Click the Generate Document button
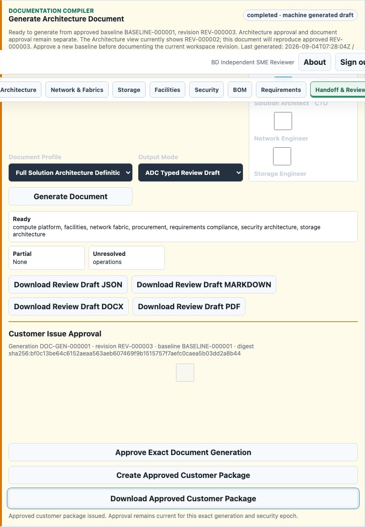Screen dimensions: 365x527 [x=71, y=196]
